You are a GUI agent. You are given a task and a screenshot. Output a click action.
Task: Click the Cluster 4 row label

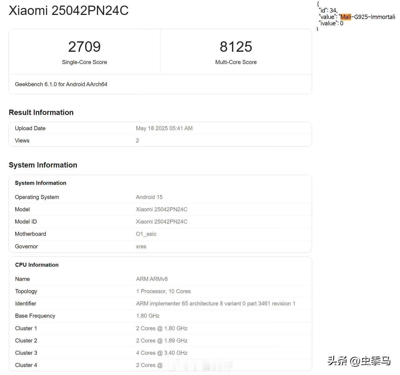(26, 365)
